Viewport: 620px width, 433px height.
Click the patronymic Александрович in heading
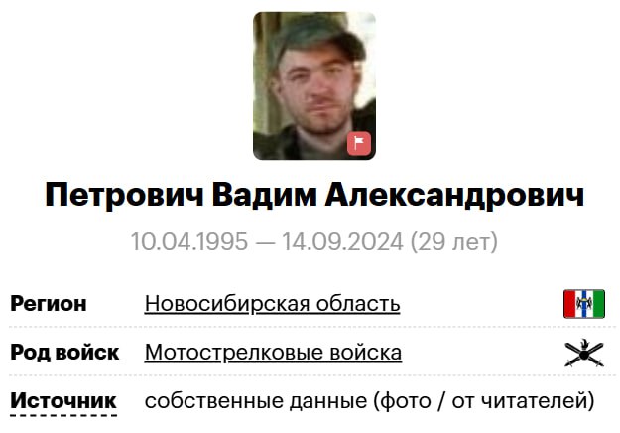454,195
